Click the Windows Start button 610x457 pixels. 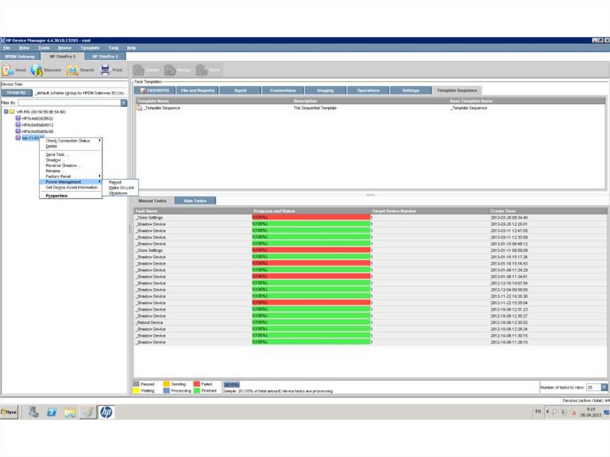[10, 412]
